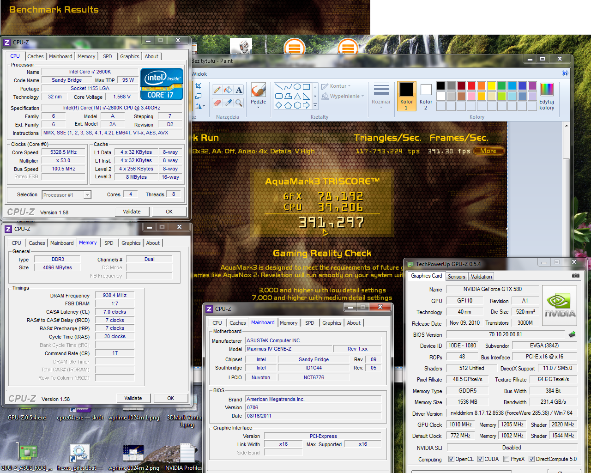Choose the Rectangle shape in Paint
The image size is (591, 473).
(307, 86)
